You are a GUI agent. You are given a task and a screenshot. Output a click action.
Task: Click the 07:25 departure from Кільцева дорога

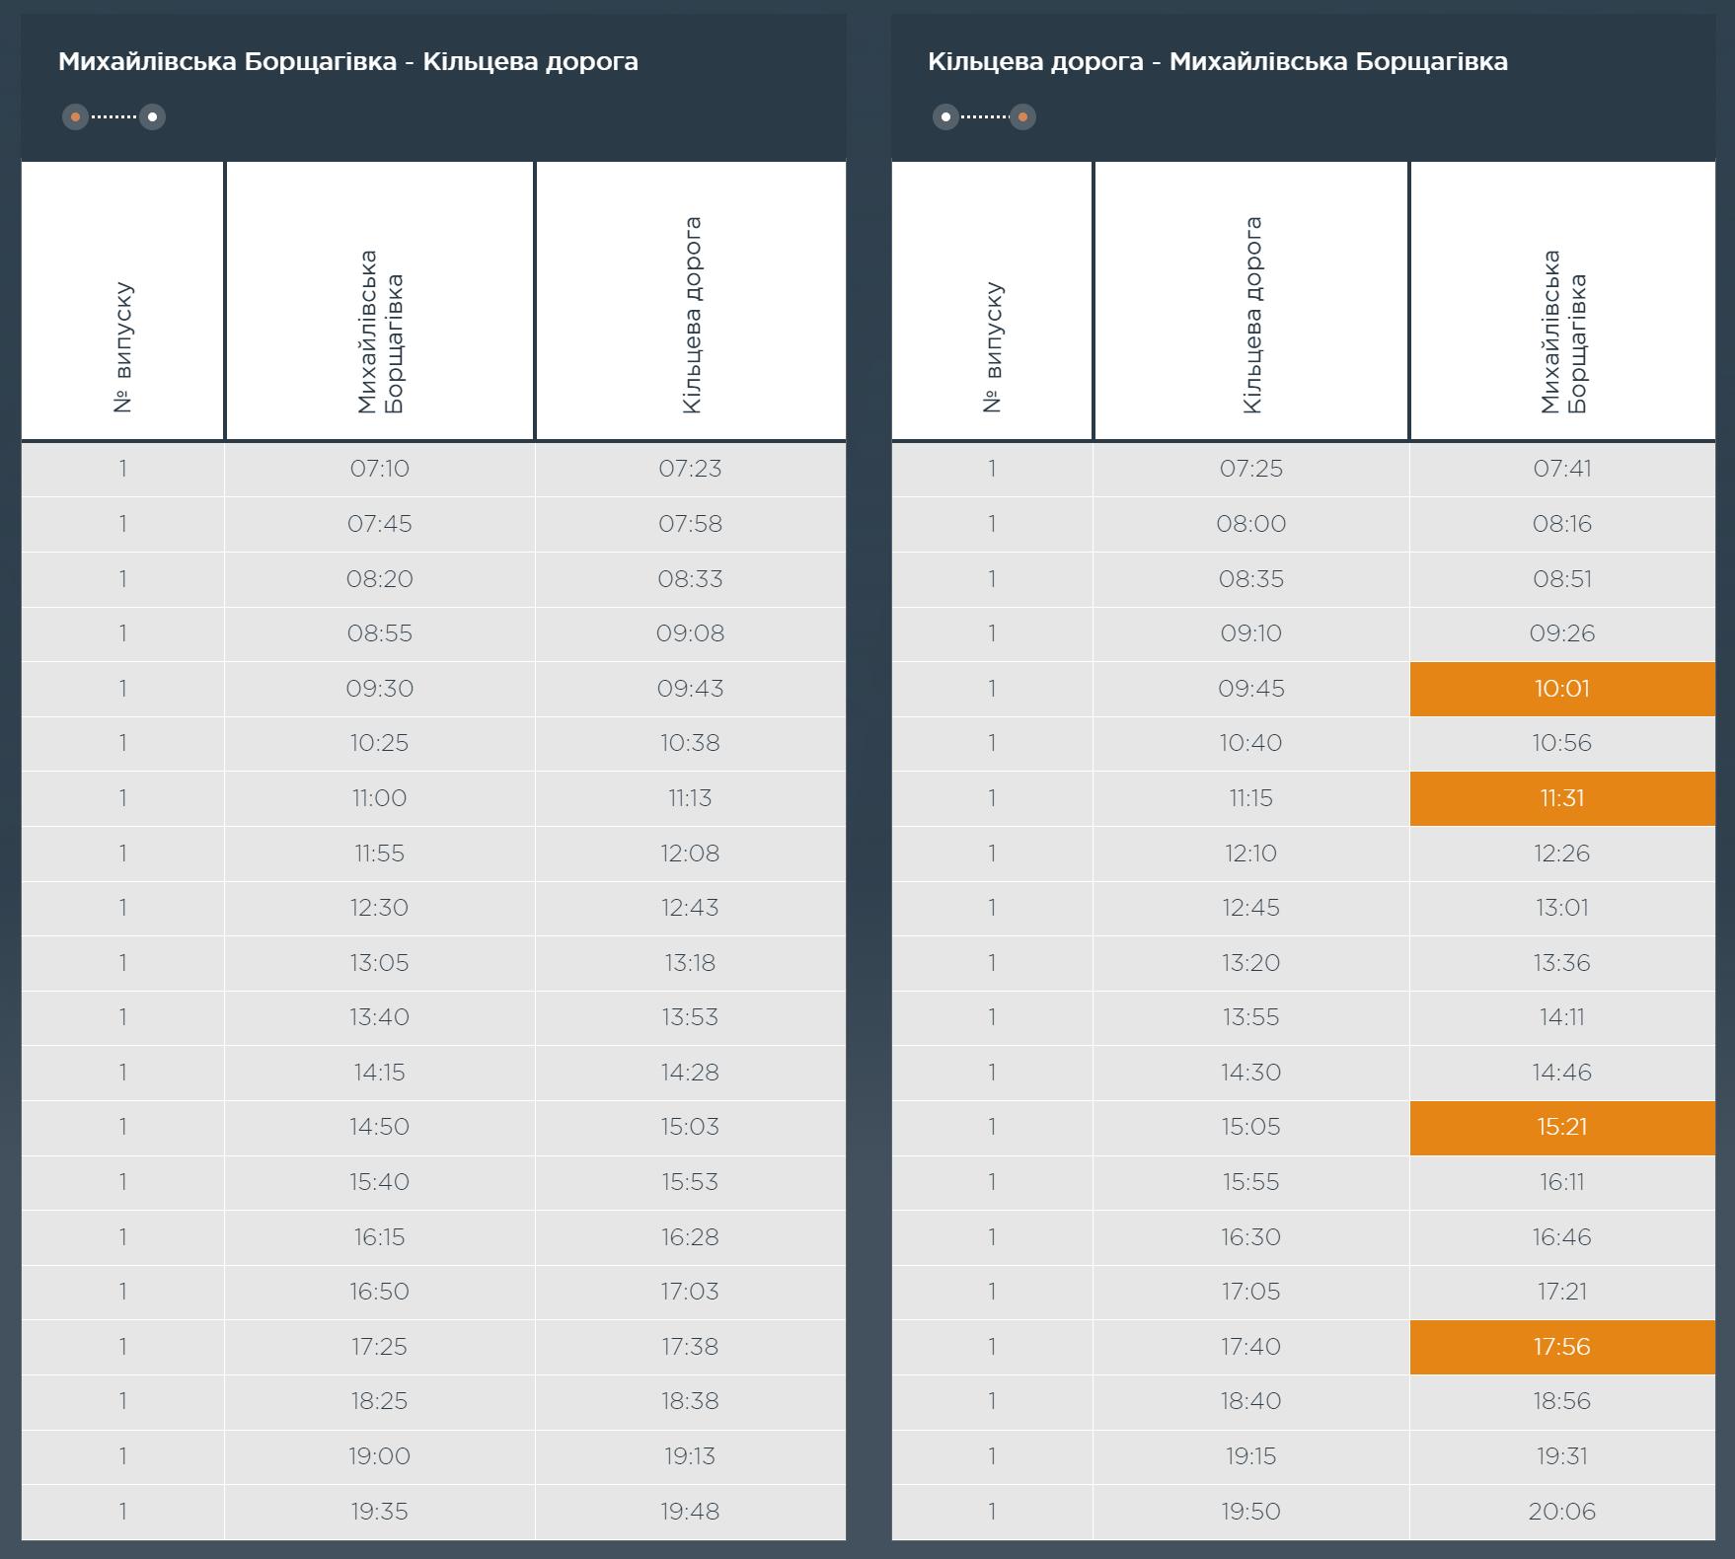click(1251, 469)
